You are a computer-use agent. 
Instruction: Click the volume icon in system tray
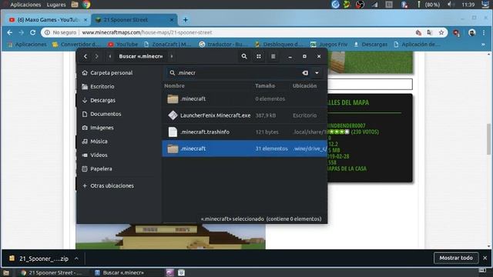pos(451,5)
